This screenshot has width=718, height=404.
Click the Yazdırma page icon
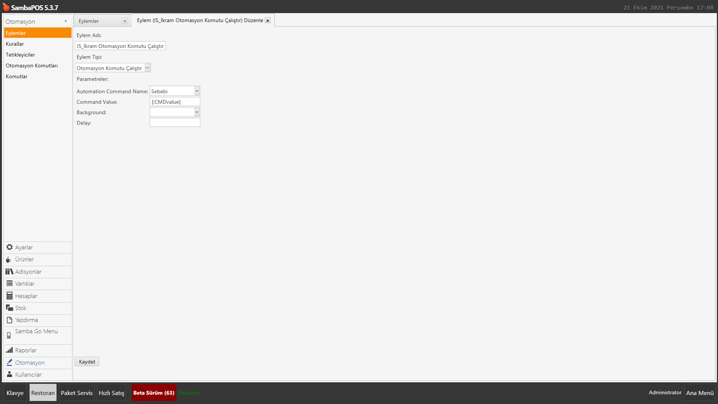tap(9, 320)
